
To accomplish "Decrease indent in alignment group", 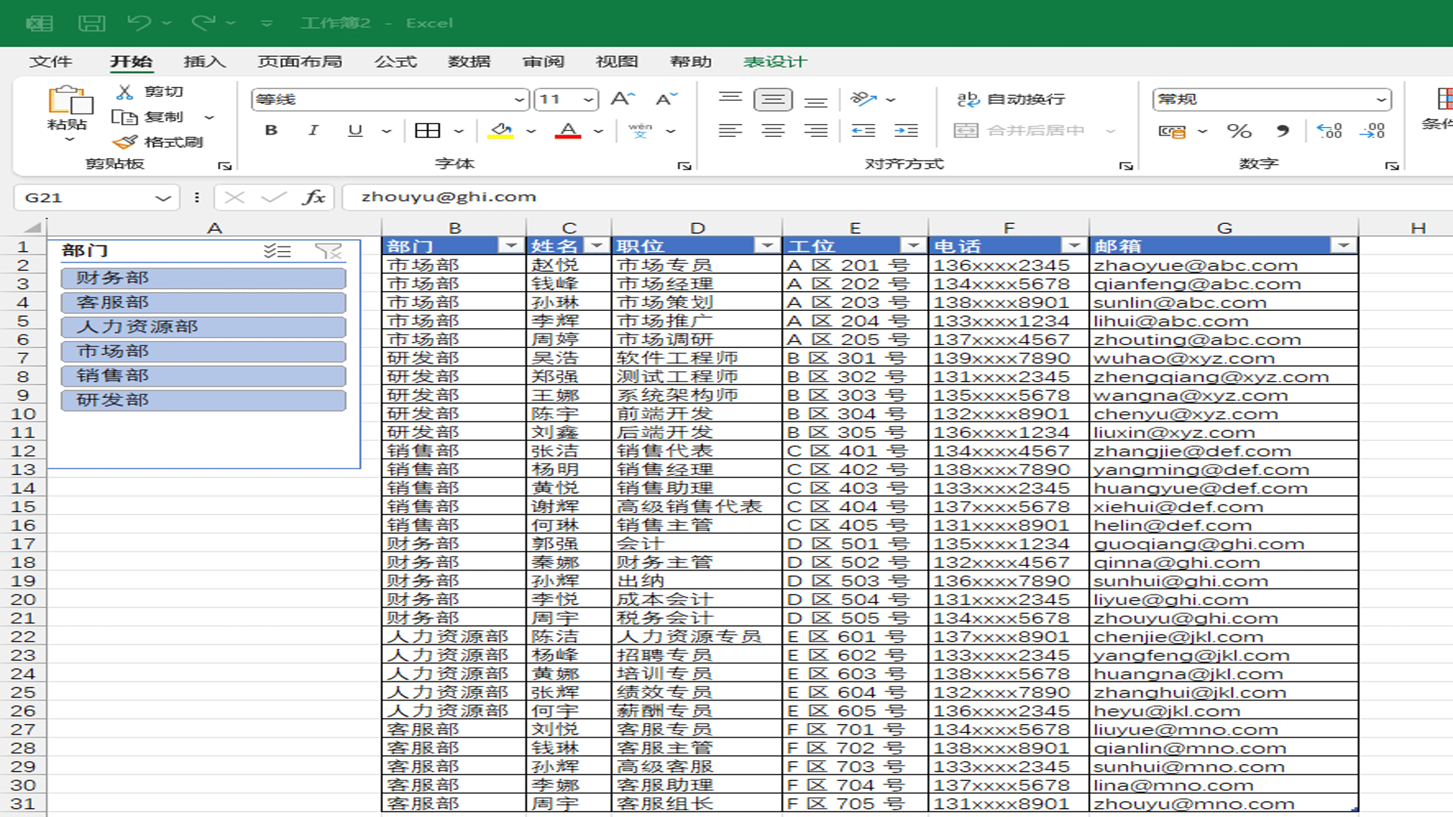I will click(863, 131).
